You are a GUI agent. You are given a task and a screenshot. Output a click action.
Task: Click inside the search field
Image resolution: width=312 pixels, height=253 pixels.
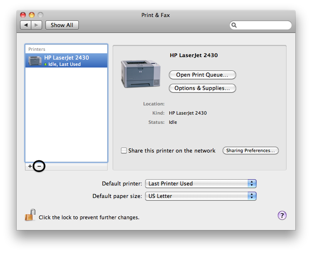coord(264,25)
